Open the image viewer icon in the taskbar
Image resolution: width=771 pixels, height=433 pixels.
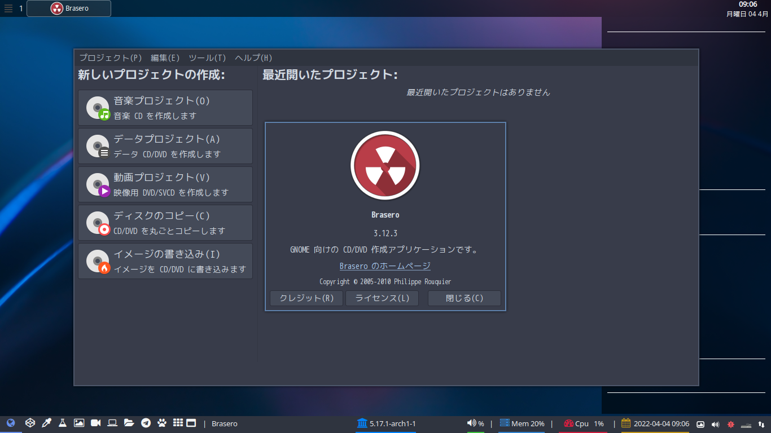[x=79, y=423]
